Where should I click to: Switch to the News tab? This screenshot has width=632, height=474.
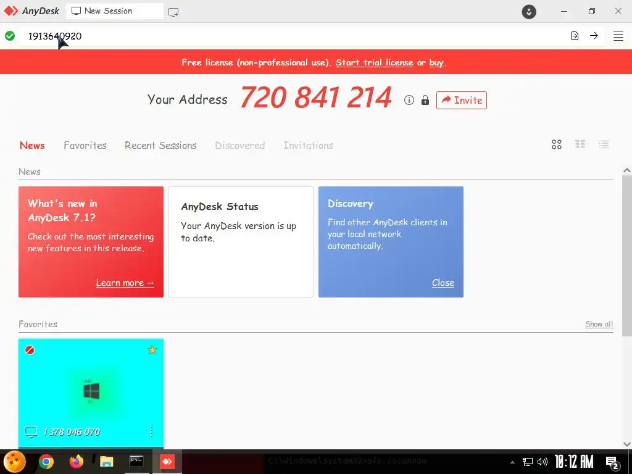pyautogui.click(x=32, y=145)
